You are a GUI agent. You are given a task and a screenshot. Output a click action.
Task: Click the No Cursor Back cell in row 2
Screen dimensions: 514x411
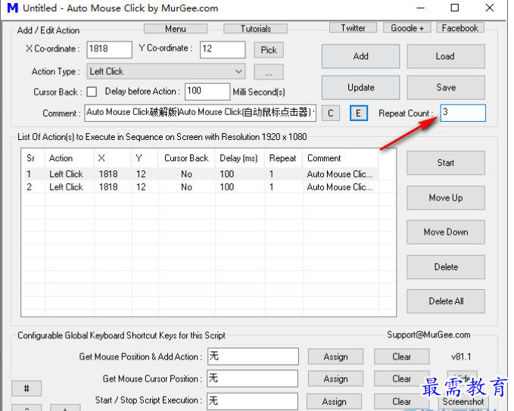click(x=186, y=187)
